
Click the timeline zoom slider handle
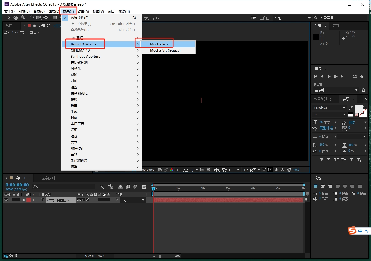point(160,256)
